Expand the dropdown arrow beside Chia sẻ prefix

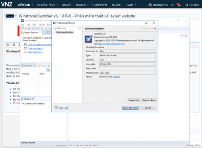click(x=16, y=16)
